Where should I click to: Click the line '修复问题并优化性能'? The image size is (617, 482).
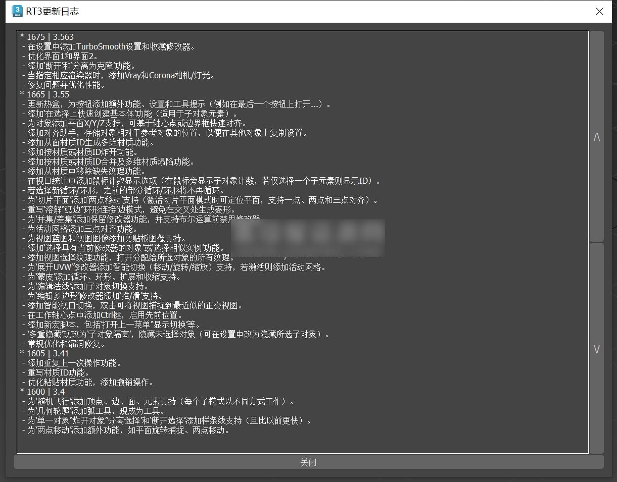click(x=64, y=85)
